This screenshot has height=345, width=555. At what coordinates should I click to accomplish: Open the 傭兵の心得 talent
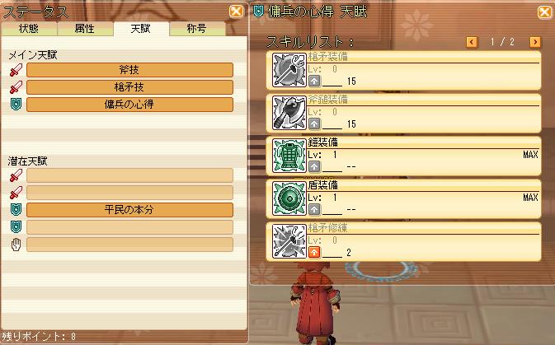tap(129, 105)
